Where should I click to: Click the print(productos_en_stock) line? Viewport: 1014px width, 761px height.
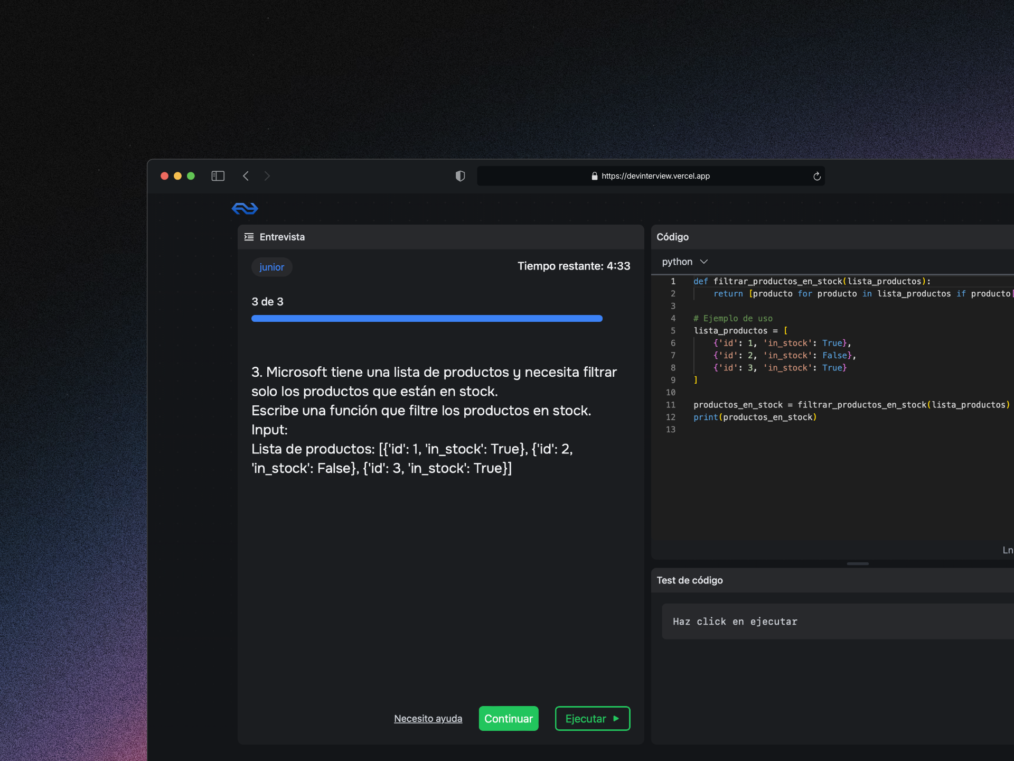coord(755,417)
